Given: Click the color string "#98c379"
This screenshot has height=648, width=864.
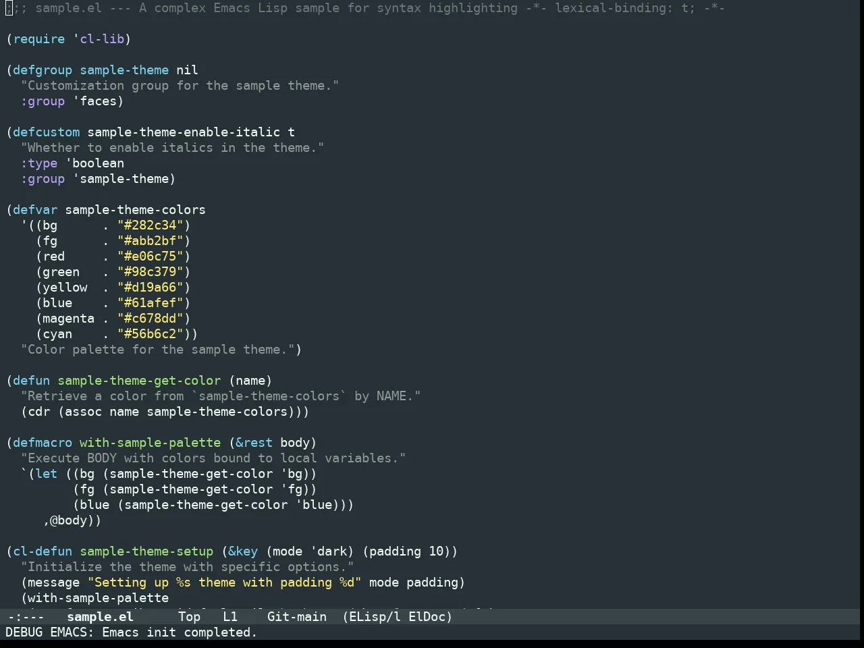Looking at the screenshot, I should [151, 272].
